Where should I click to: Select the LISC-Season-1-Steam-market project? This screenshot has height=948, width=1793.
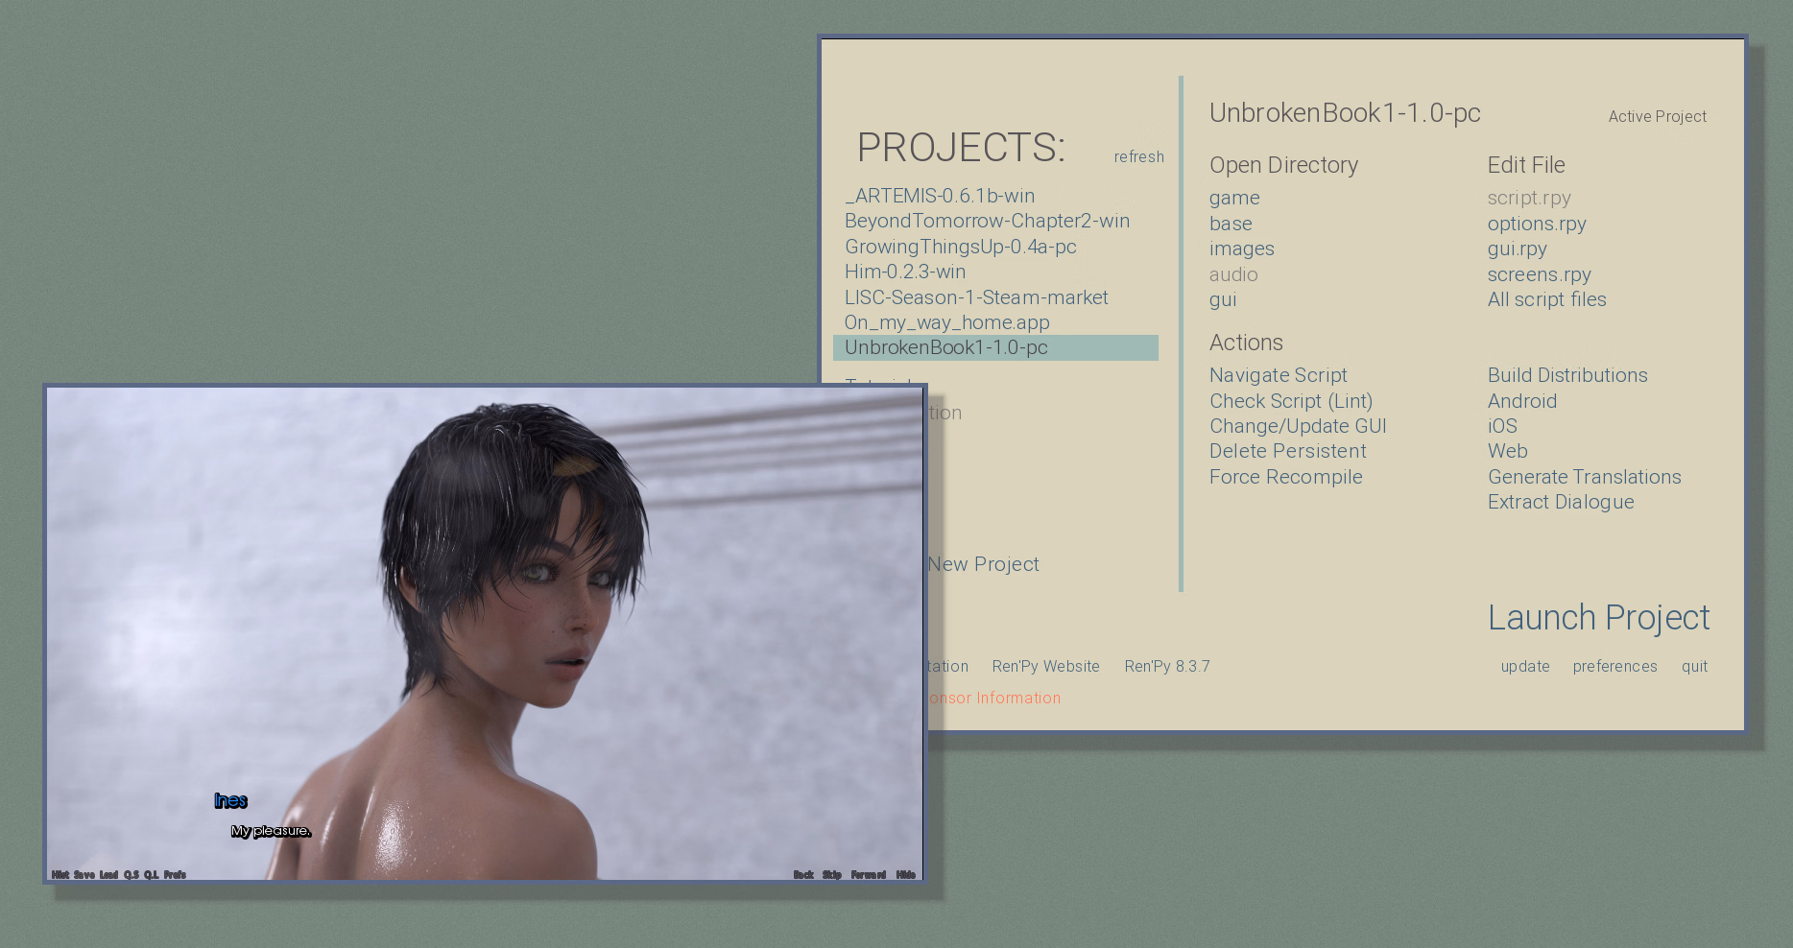click(976, 297)
